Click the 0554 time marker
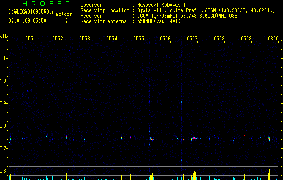This screenshot has height=180, width=283. 112,38
